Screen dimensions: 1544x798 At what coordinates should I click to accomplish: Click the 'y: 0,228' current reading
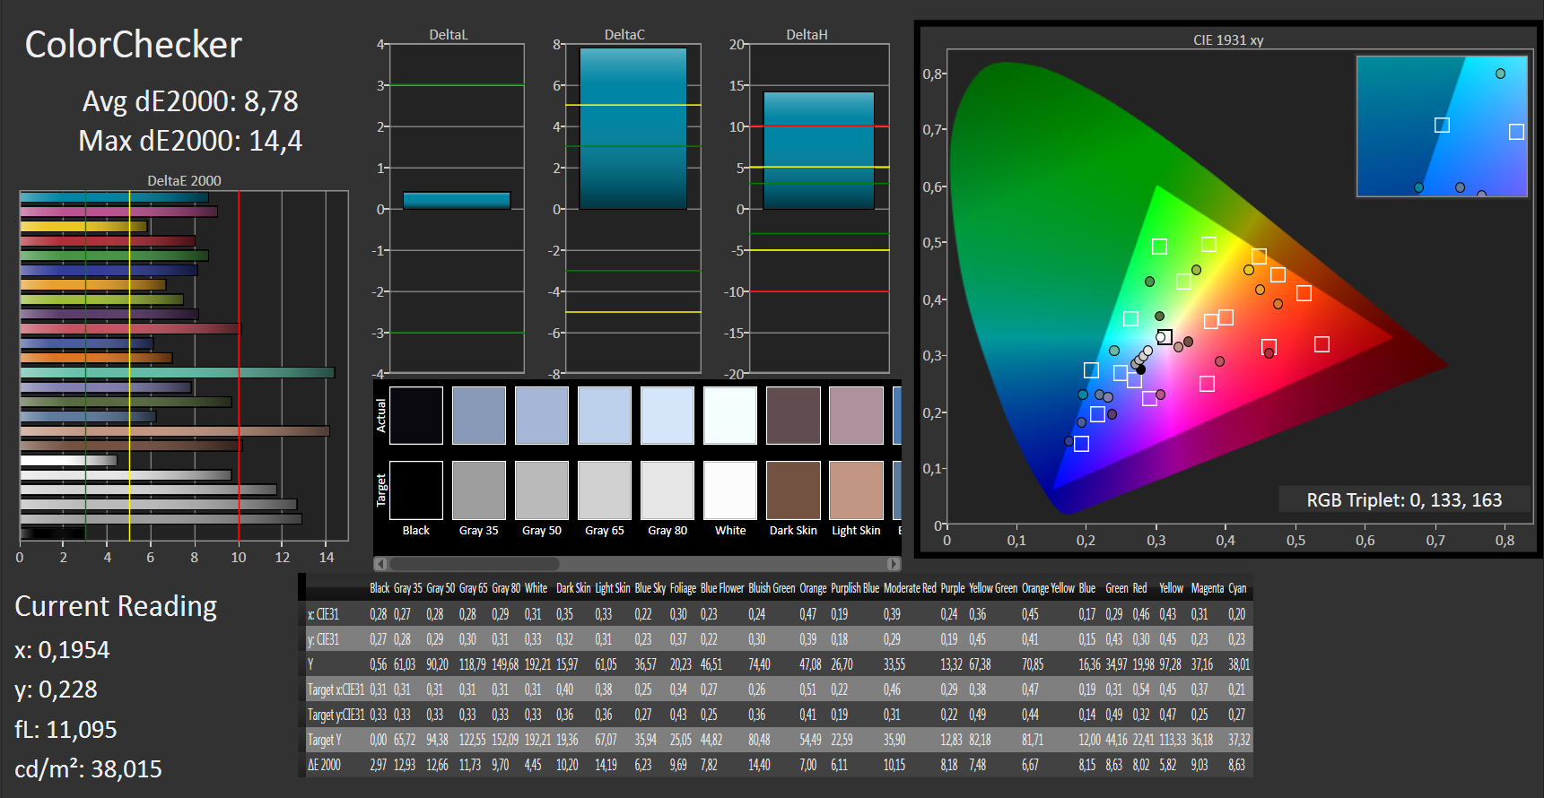[x=56, y=690]
